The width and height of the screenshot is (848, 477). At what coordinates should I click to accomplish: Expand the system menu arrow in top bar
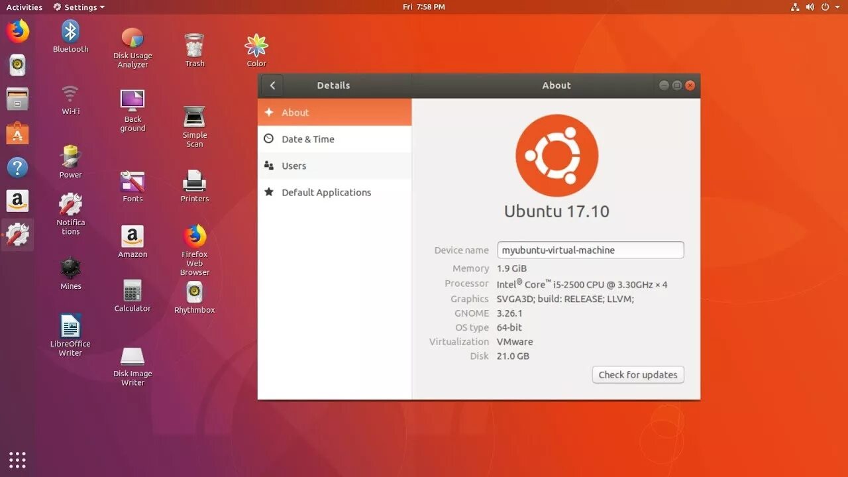(x=836, y=7)
